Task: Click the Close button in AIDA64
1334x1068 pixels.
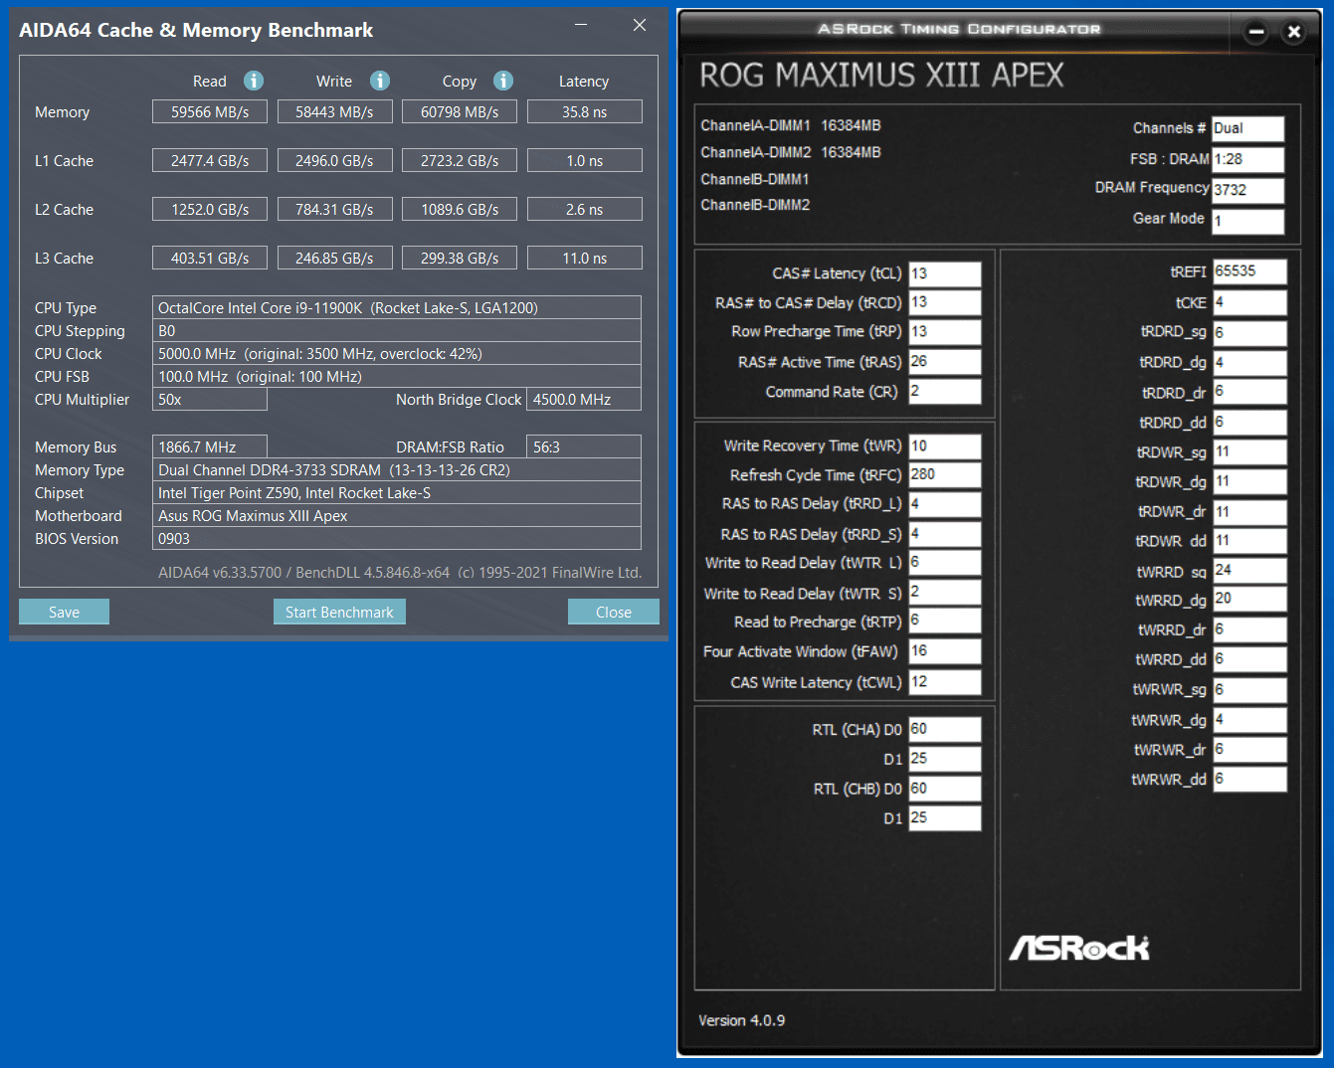Action: coord(614,612)
